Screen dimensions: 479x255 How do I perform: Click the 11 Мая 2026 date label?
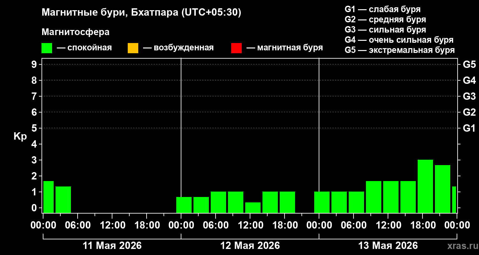point(112,245)
